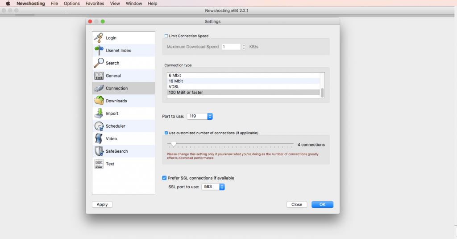Click the connections slider handle
The height and width of the screenshot is (239, 457).
click(174, 144)
